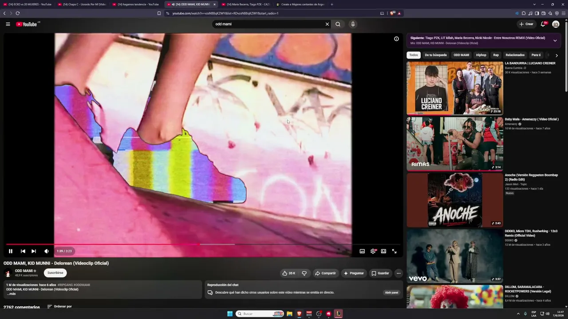Bookmark this page icon

159,13
